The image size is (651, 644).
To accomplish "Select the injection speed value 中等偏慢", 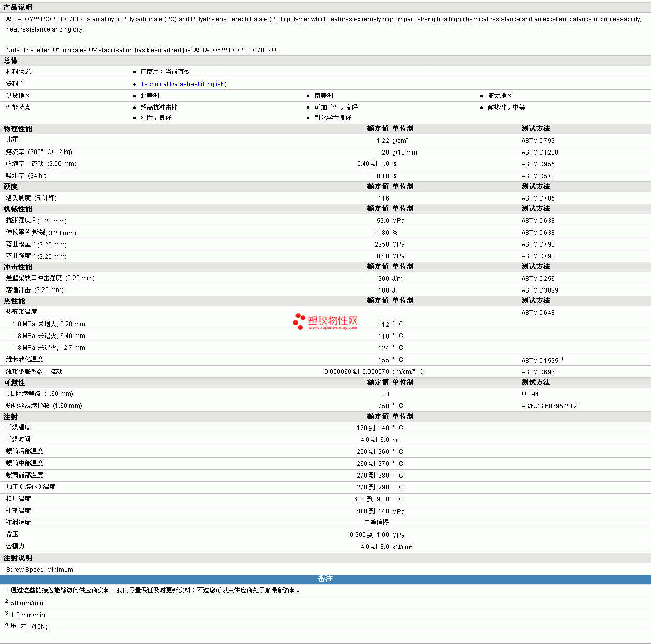I will coord(377,523).
